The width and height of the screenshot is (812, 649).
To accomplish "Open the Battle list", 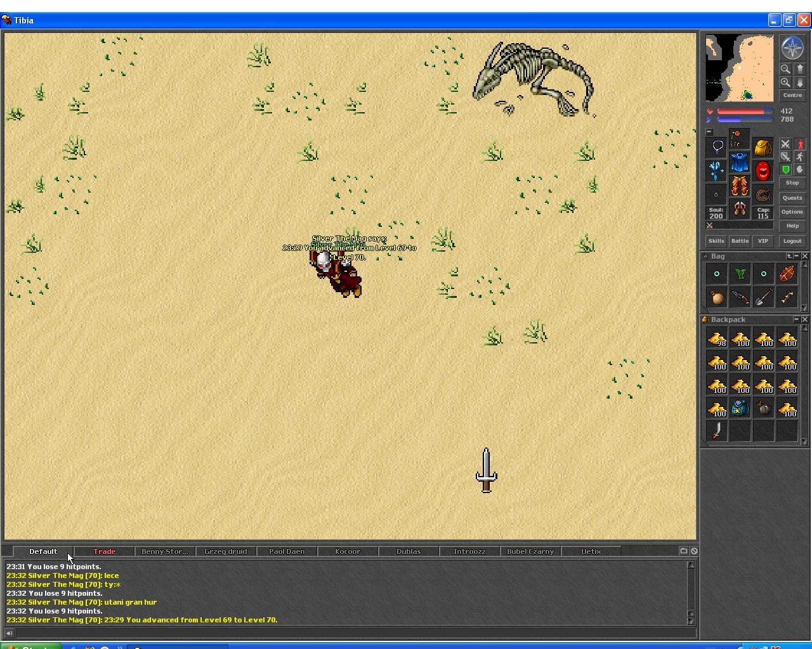I will click(740, 241).
